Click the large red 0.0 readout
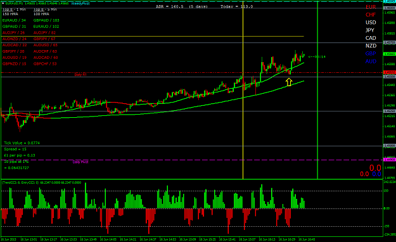The image size is (396, 242). pos(375,168)
